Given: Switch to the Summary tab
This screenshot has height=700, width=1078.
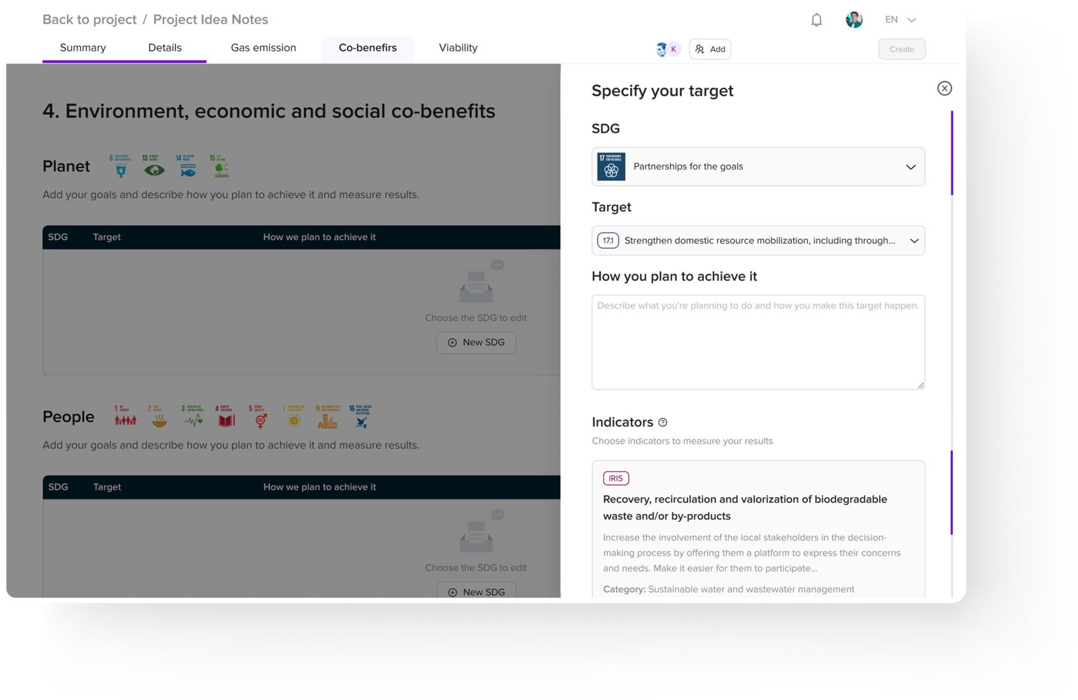Looking at the screenshot, I should coord(83,48).
